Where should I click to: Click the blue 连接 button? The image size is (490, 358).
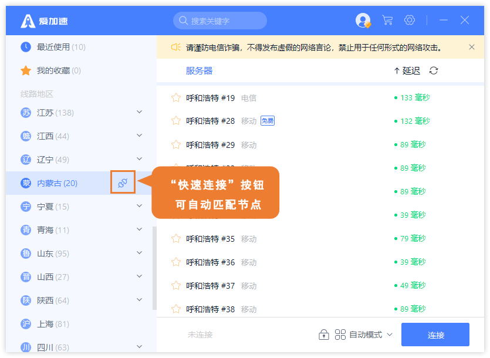point(435,335)
